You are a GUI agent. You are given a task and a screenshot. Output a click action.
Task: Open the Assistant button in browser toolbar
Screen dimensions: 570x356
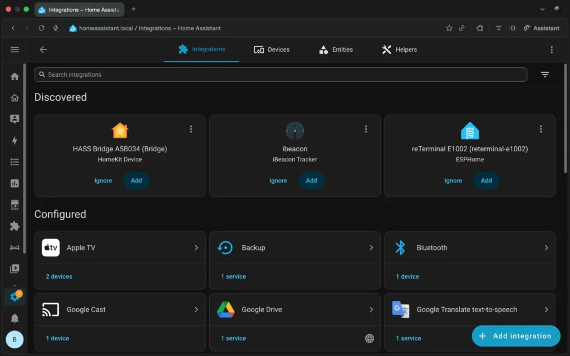[541, 28]
